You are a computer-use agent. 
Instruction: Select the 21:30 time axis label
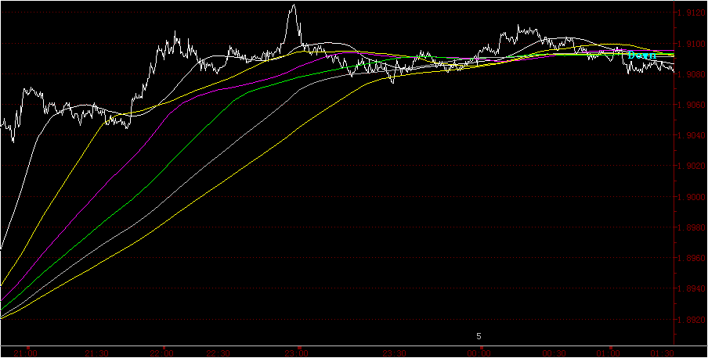pyautogui.click(x=96, y=354)
